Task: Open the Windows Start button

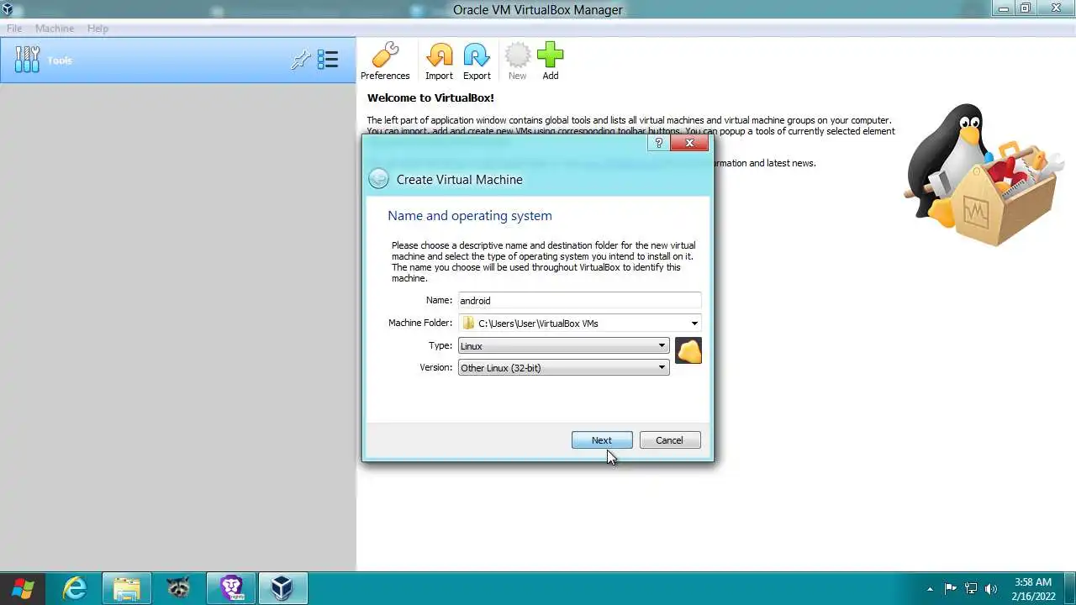Action: point(23,588)
